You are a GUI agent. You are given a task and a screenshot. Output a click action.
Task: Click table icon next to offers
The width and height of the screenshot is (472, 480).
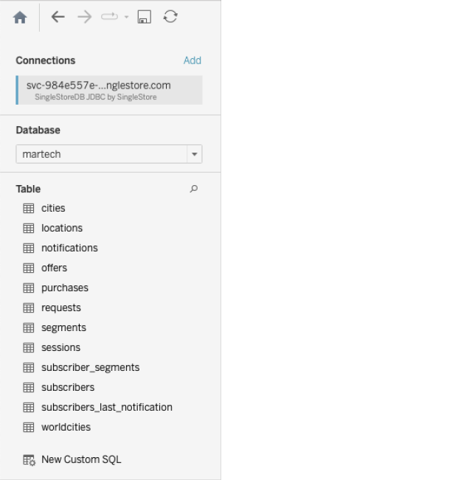[x=29, y=268]
